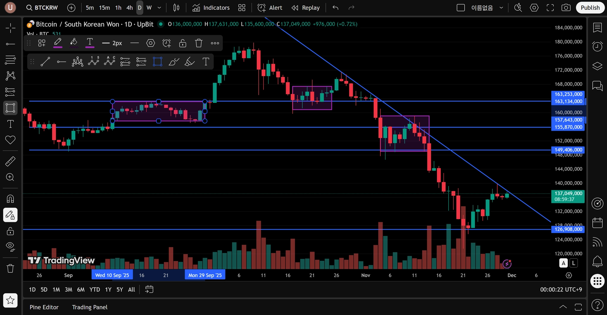Open the select layout square icon
Screen dimensions: 607x315
coord(461,8)
